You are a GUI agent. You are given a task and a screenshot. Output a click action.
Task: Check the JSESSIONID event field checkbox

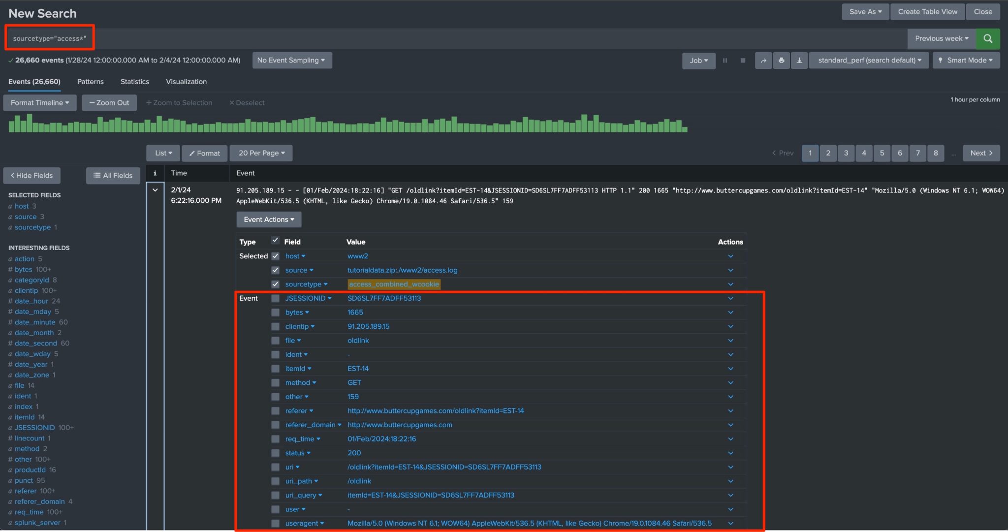[275, 298]
